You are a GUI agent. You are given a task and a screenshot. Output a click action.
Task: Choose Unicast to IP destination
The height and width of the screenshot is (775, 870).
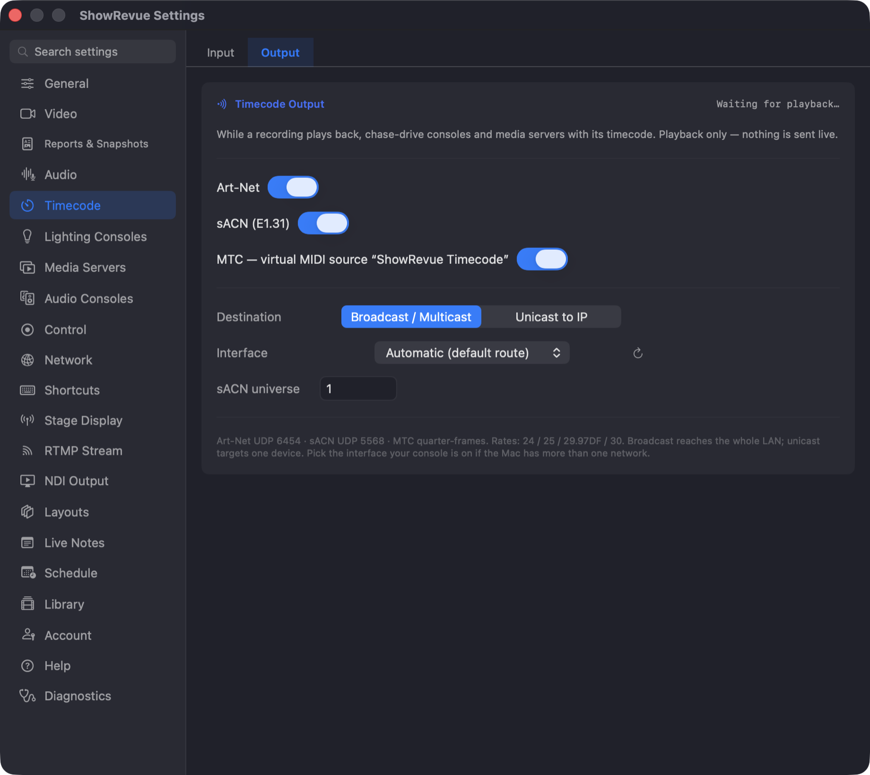tap(551, 317)
